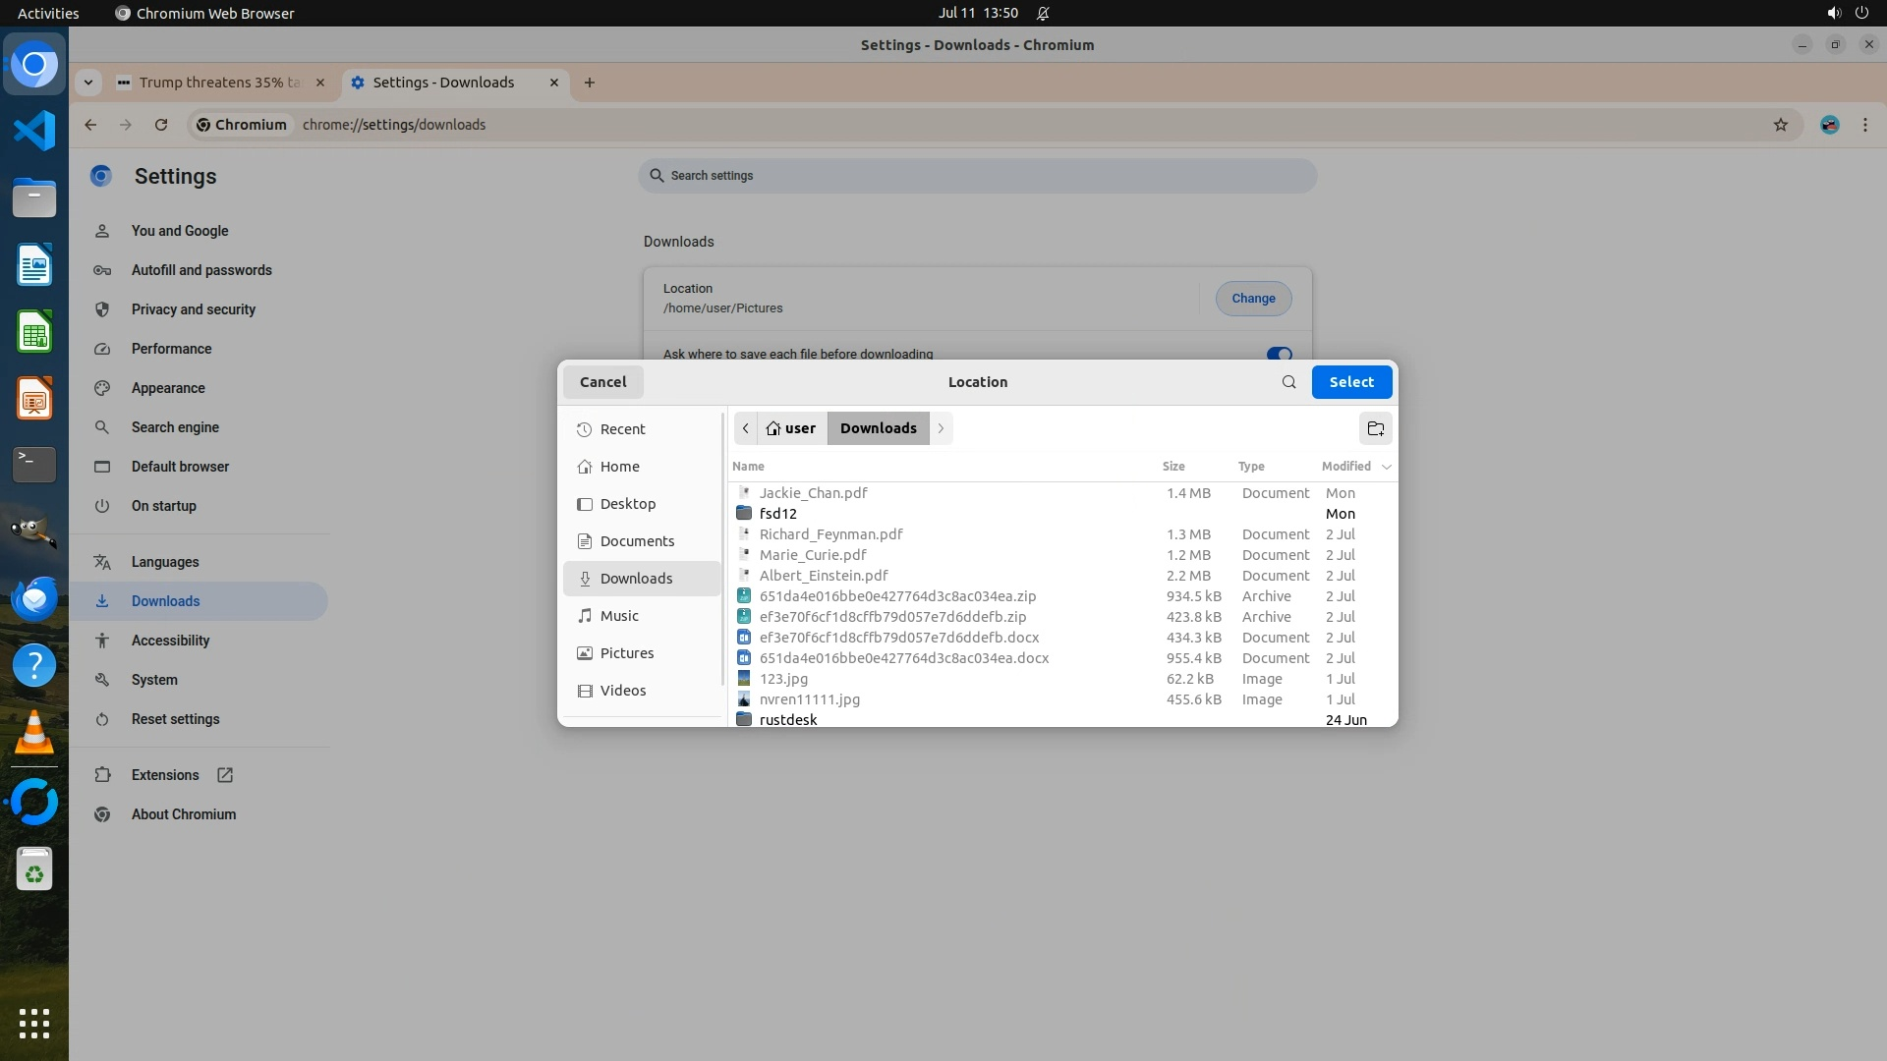Open Thunderbird from the dock

coord(34,598)
